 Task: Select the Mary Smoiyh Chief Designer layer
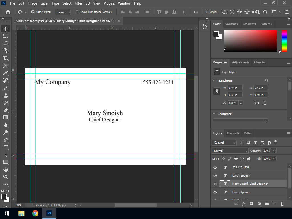(250, 184)
